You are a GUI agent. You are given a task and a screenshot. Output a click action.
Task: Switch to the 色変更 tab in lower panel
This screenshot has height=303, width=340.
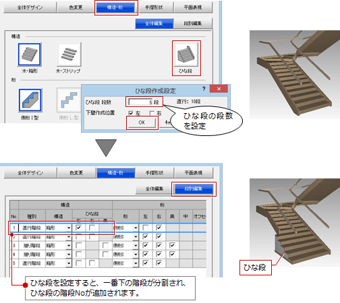[76, 173]
